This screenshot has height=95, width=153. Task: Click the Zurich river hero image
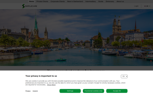76,37
